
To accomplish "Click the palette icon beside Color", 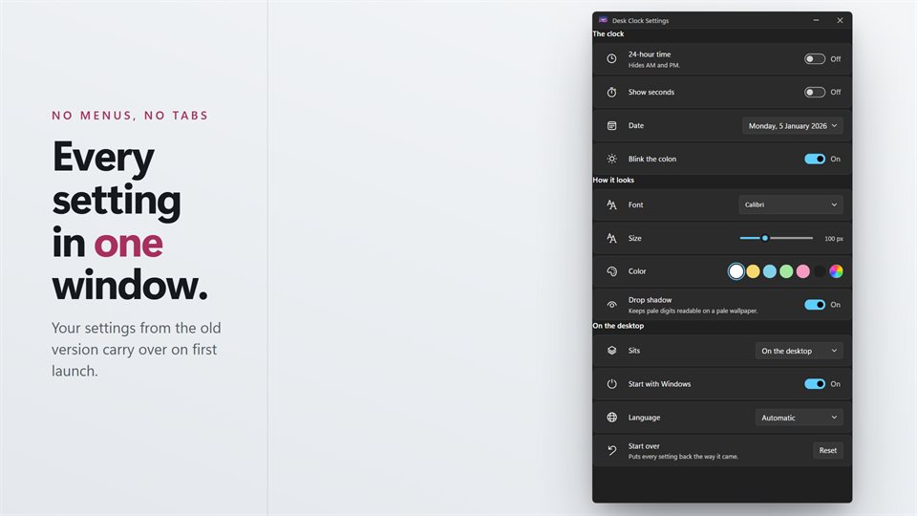I will pyautogui.click(x=611, y=271).
